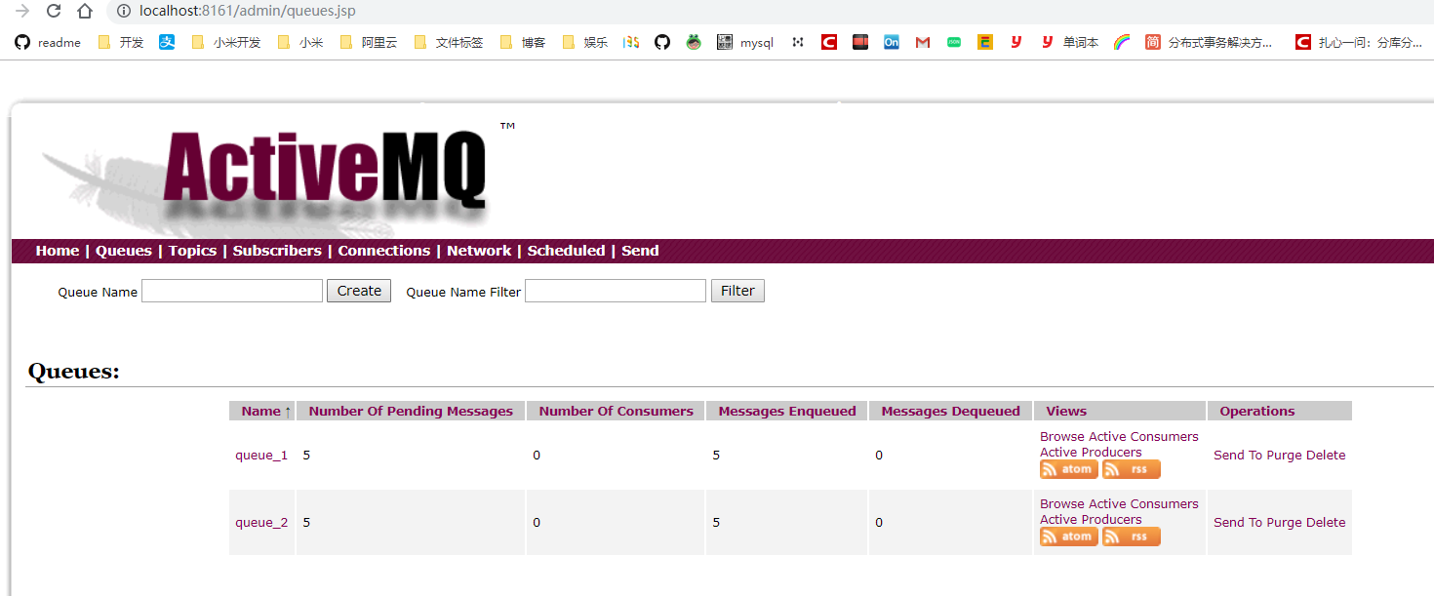The width and height of the screenshot is (1434, 596).
Task: Click the Create button
Action: click(x=359, y=291)
